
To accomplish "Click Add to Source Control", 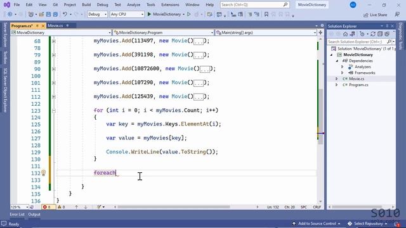I will point(316,224).
